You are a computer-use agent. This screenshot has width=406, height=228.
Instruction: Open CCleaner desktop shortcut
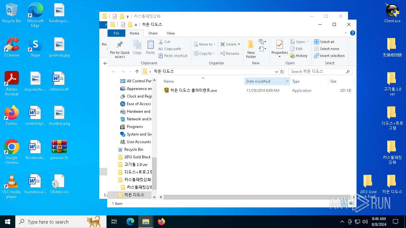[x=12, y=47]
